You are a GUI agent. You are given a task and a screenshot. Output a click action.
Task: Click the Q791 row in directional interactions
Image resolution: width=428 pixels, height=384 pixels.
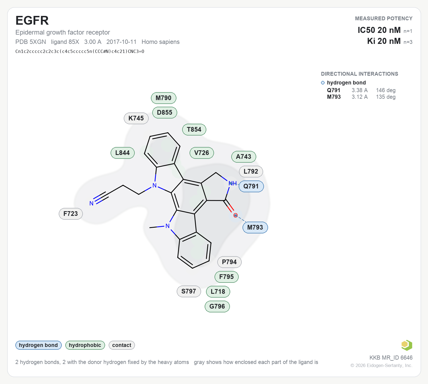pos(361,90)
